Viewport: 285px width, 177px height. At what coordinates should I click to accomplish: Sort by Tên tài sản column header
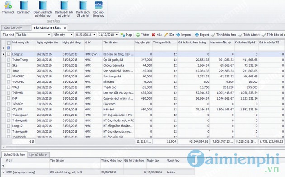[119, 43]
